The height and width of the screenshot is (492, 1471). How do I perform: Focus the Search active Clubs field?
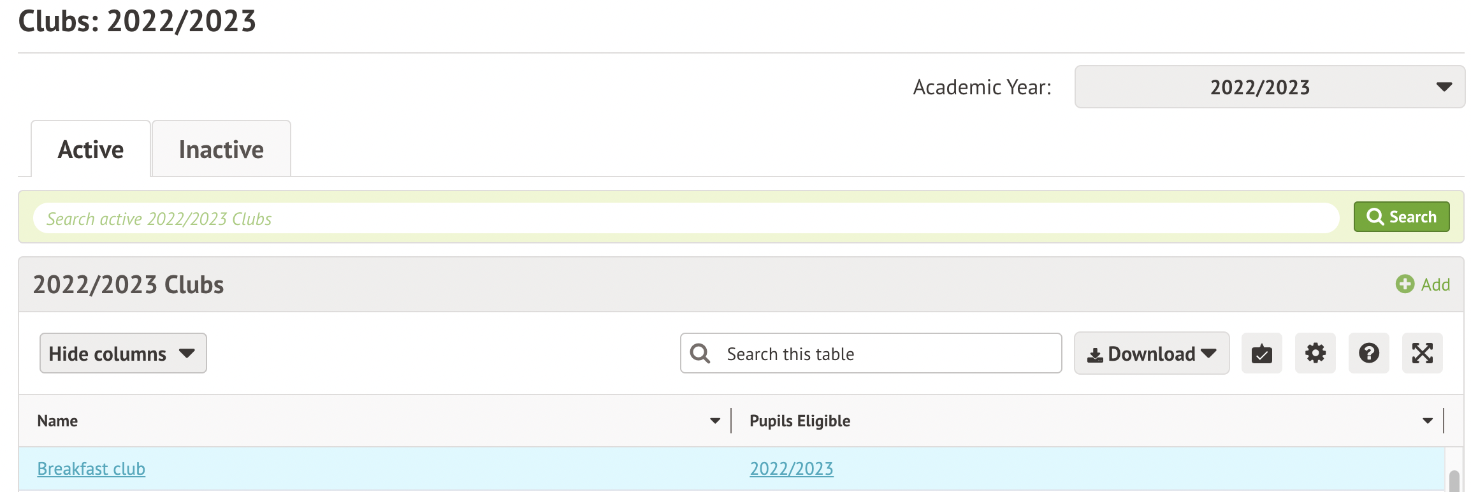pos(686,219)
